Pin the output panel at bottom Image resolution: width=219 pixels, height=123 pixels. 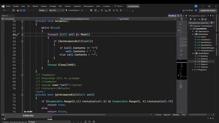coord(210,119)
